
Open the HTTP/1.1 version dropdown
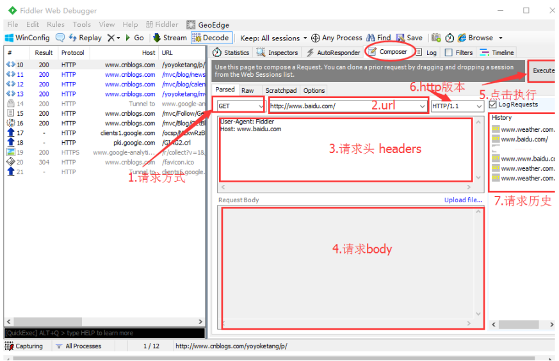pos(457,106)
